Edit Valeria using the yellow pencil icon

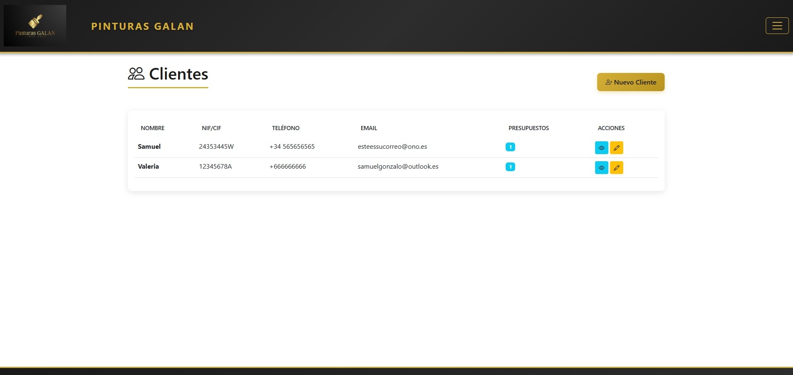(617, 167)
